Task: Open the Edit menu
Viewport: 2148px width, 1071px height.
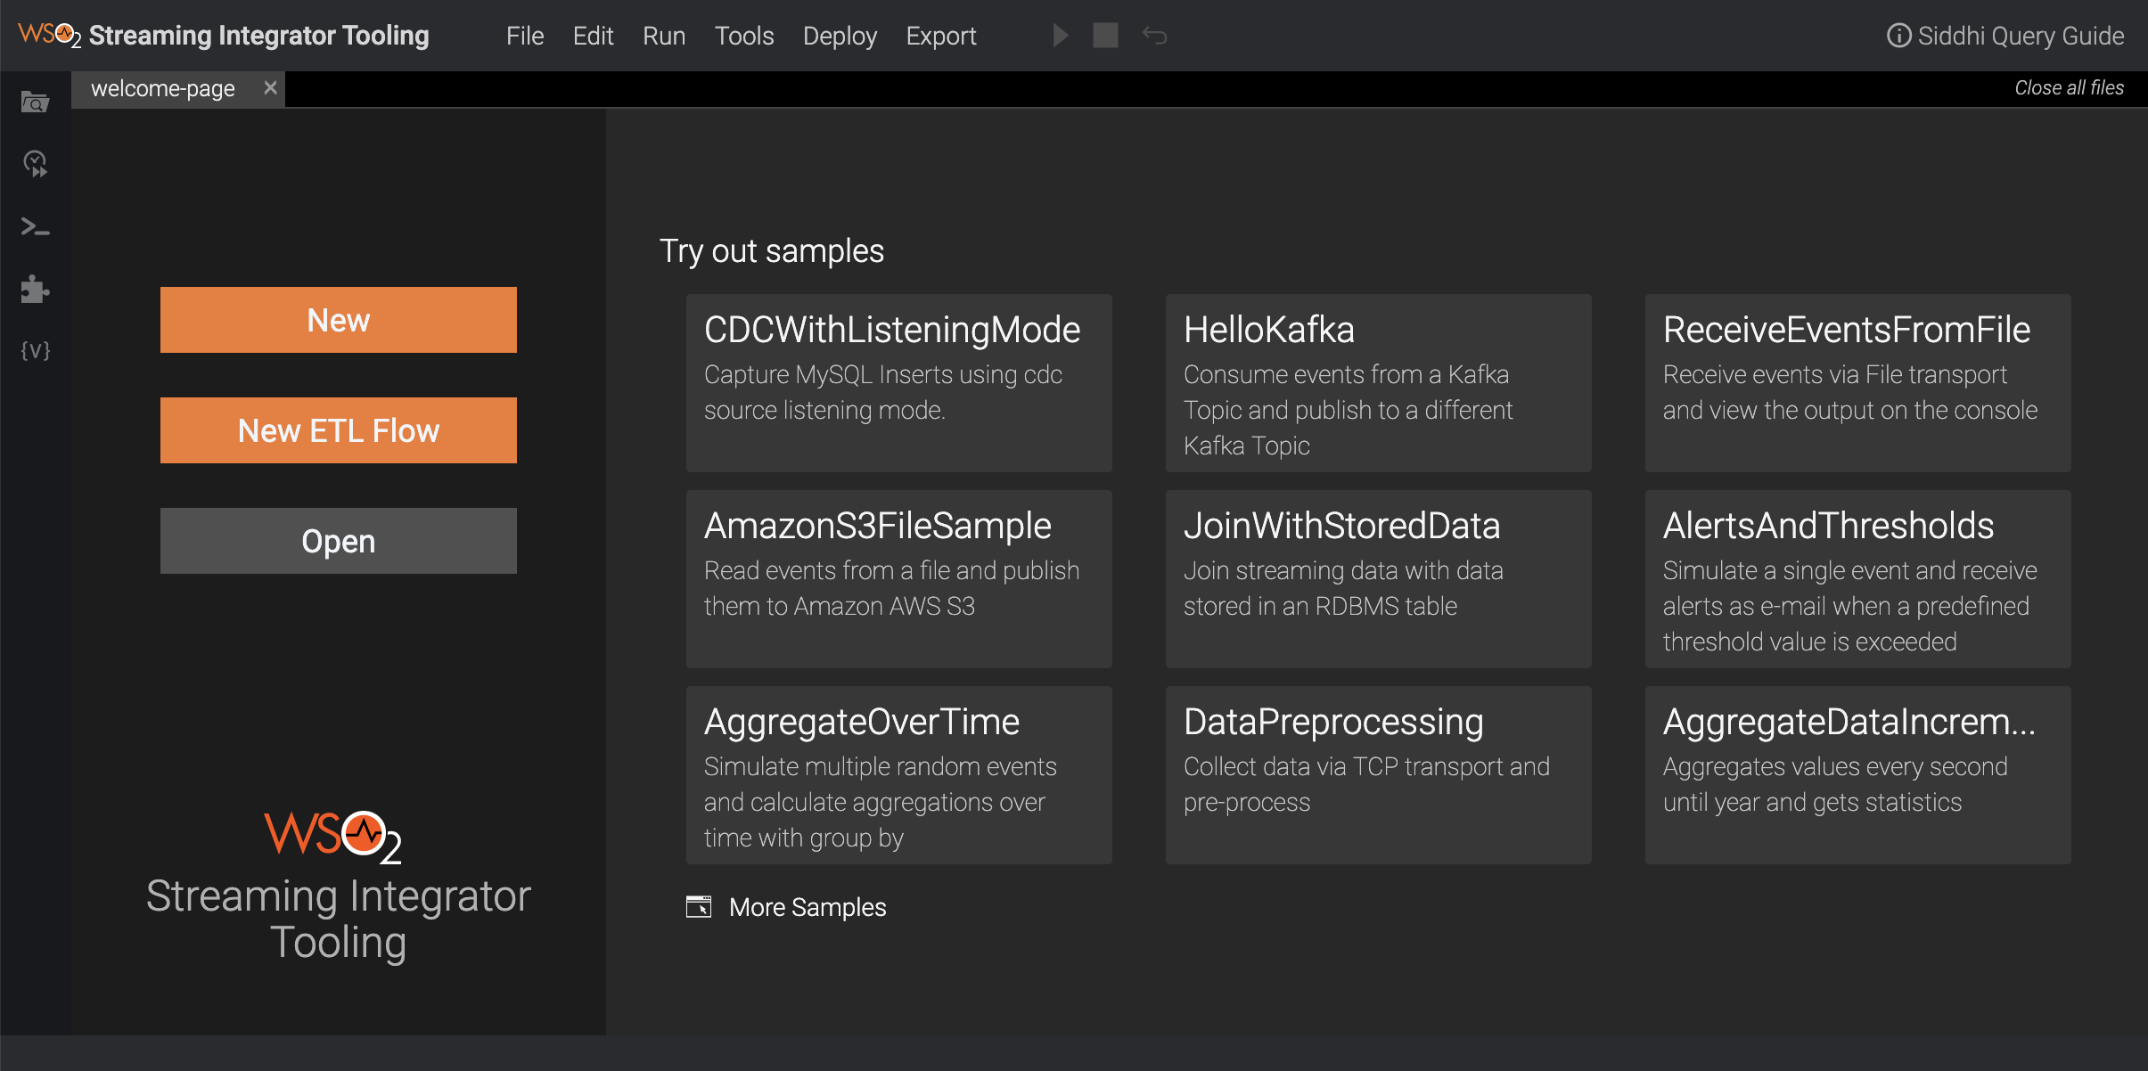Action: 593,36
